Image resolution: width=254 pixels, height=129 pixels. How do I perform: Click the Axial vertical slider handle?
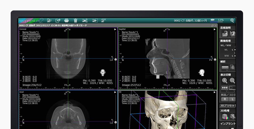click(116, 122)
